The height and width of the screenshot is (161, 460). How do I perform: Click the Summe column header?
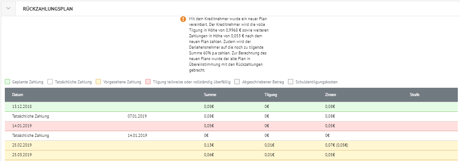click(x=210, y=95)
